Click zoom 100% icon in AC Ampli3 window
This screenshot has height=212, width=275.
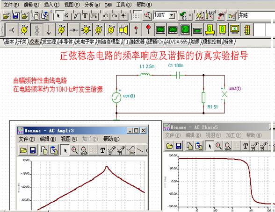coord(84,150)
